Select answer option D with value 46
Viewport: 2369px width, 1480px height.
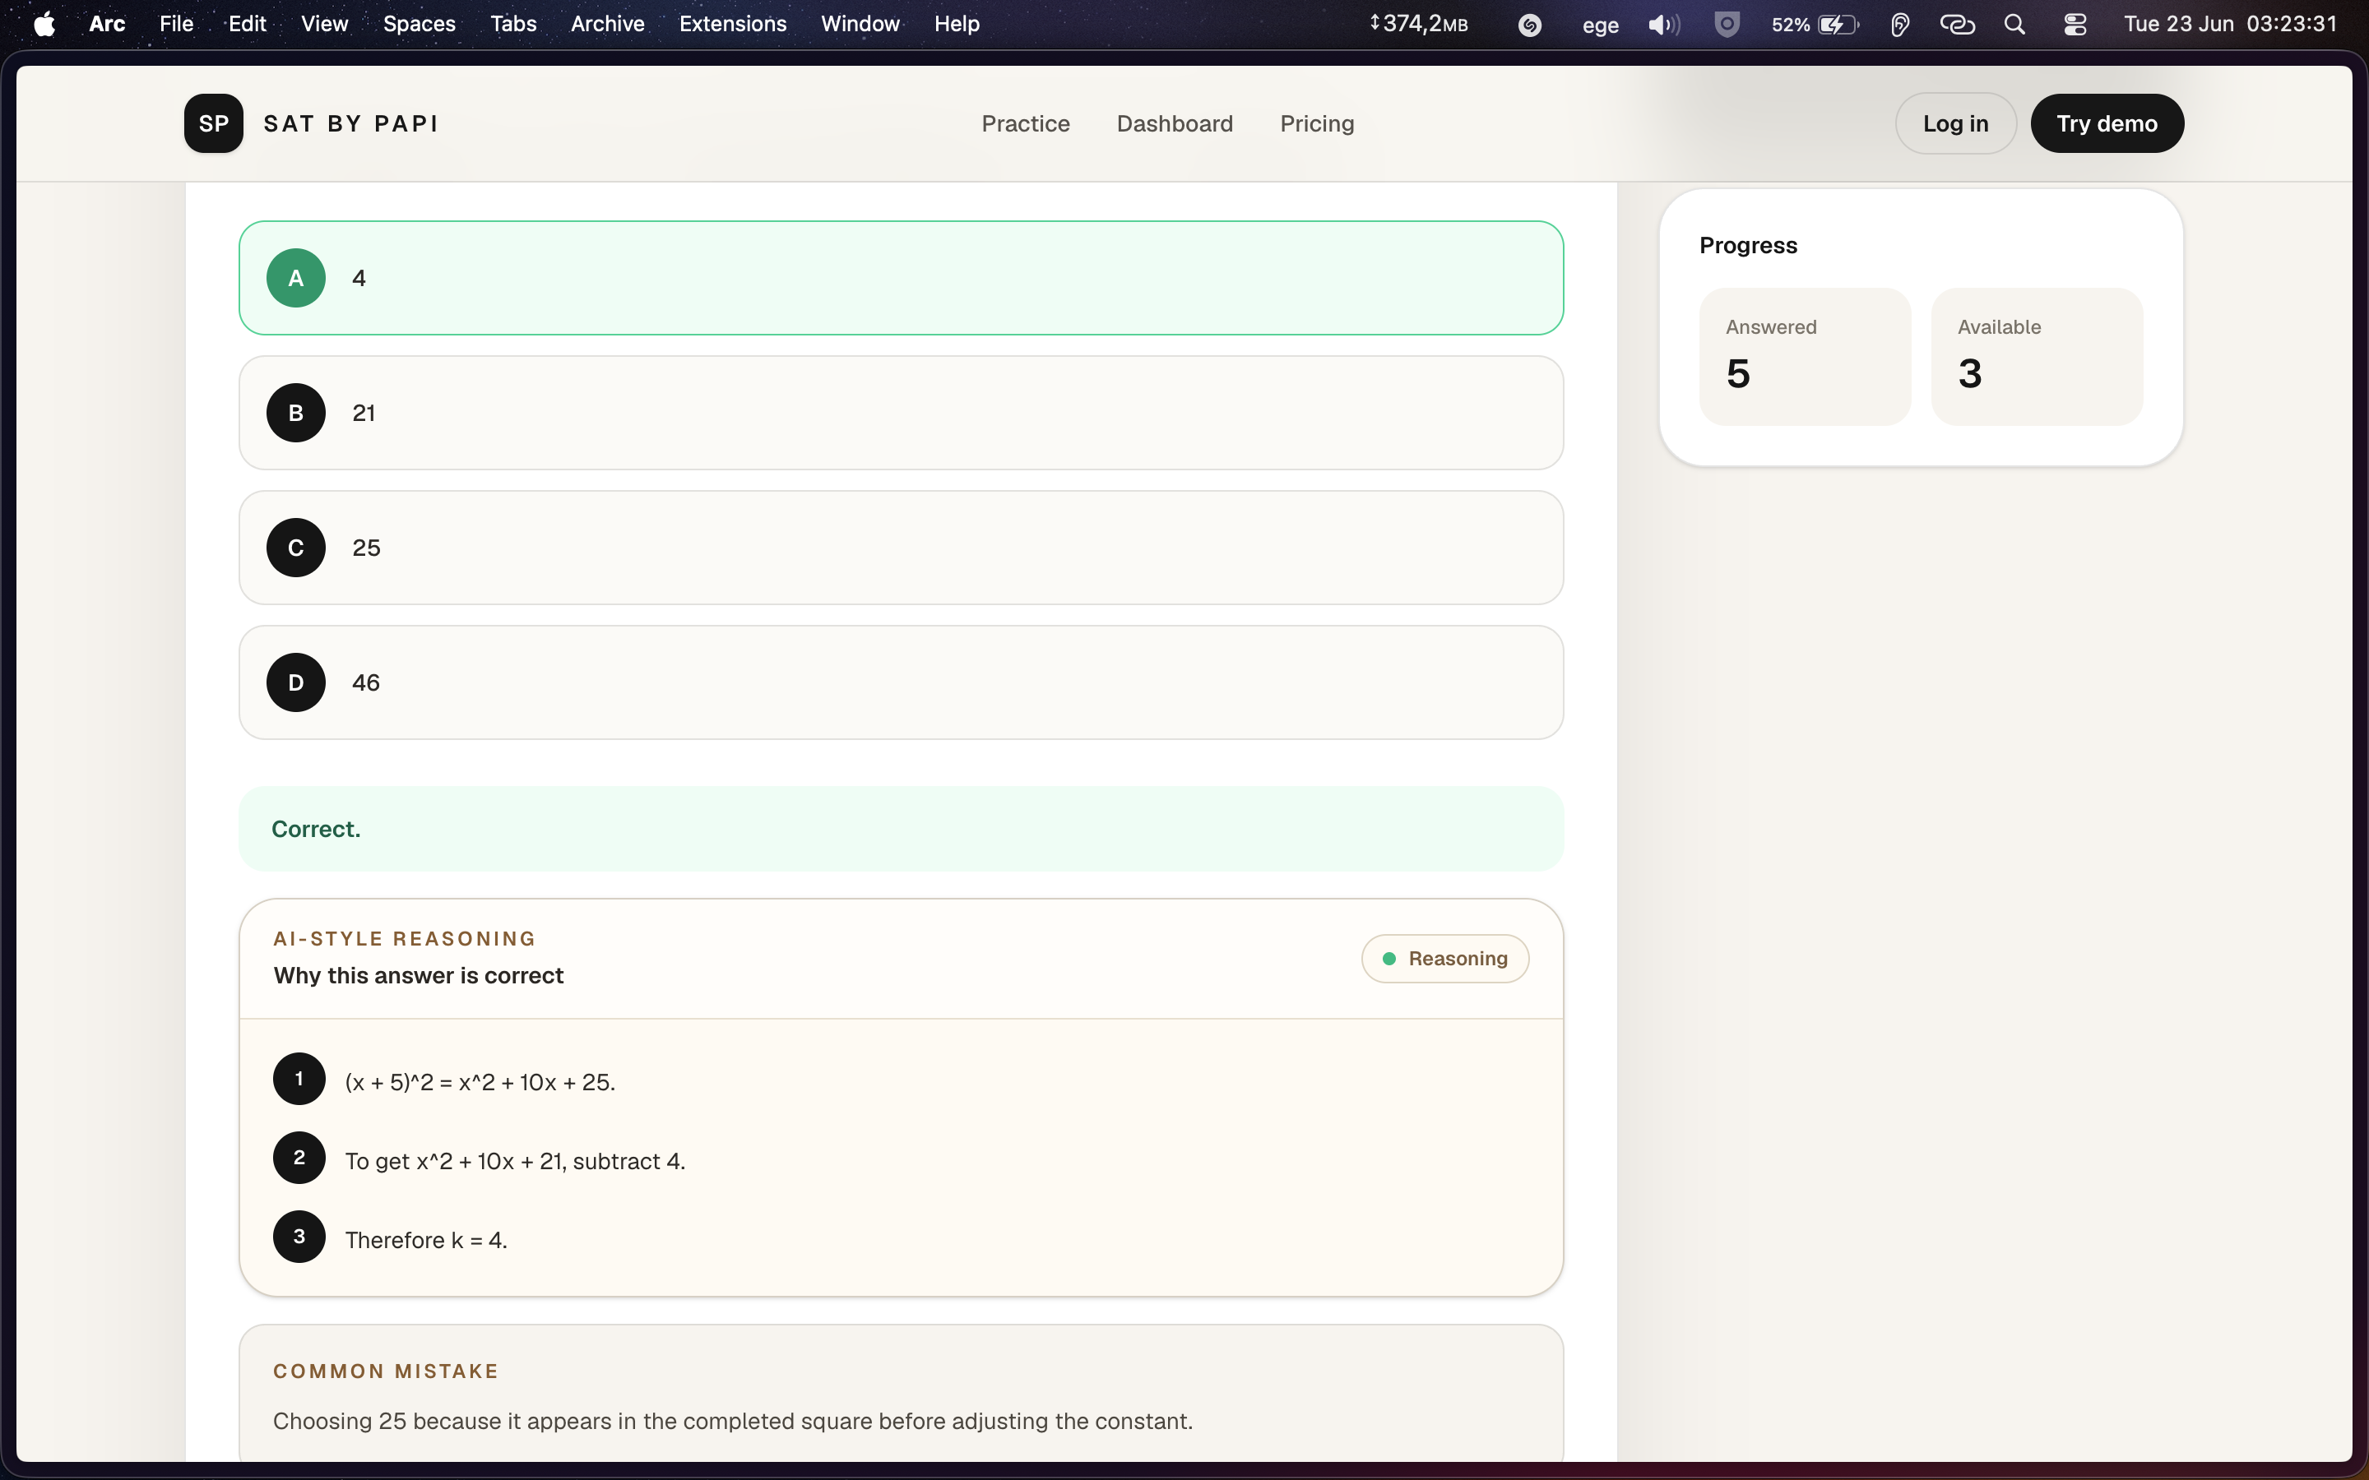[x=901, y=682]
